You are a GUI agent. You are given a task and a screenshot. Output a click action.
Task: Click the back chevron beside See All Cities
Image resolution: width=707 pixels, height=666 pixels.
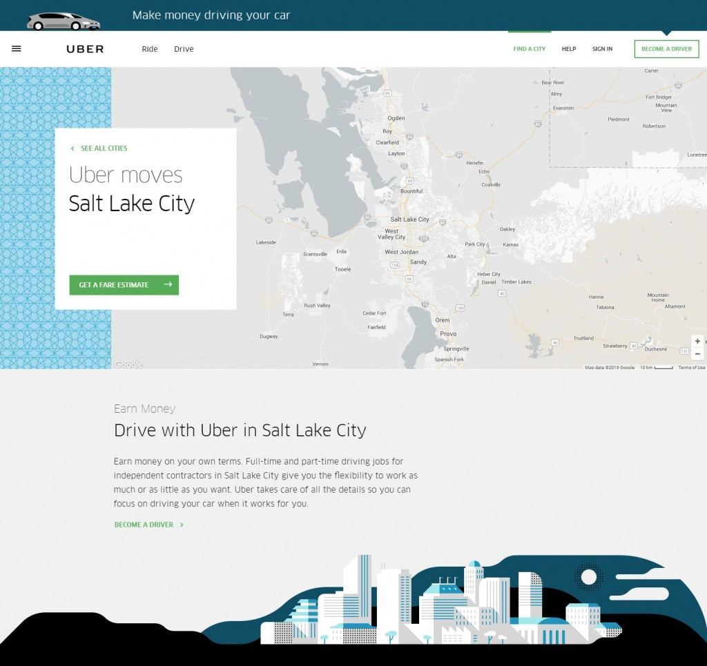pos(72,148)
